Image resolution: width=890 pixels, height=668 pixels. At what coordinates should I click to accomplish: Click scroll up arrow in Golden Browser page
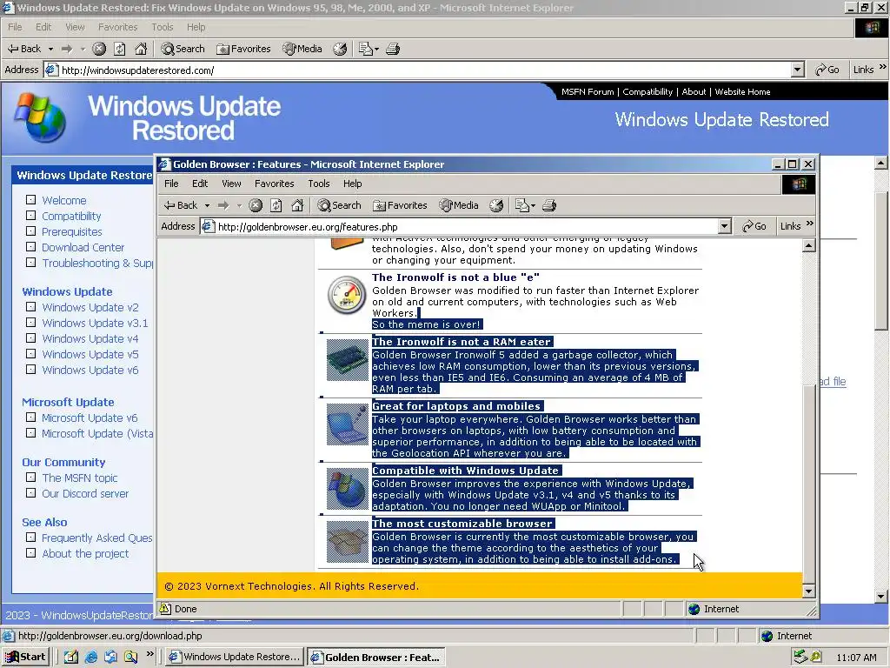tap(809, 245)
